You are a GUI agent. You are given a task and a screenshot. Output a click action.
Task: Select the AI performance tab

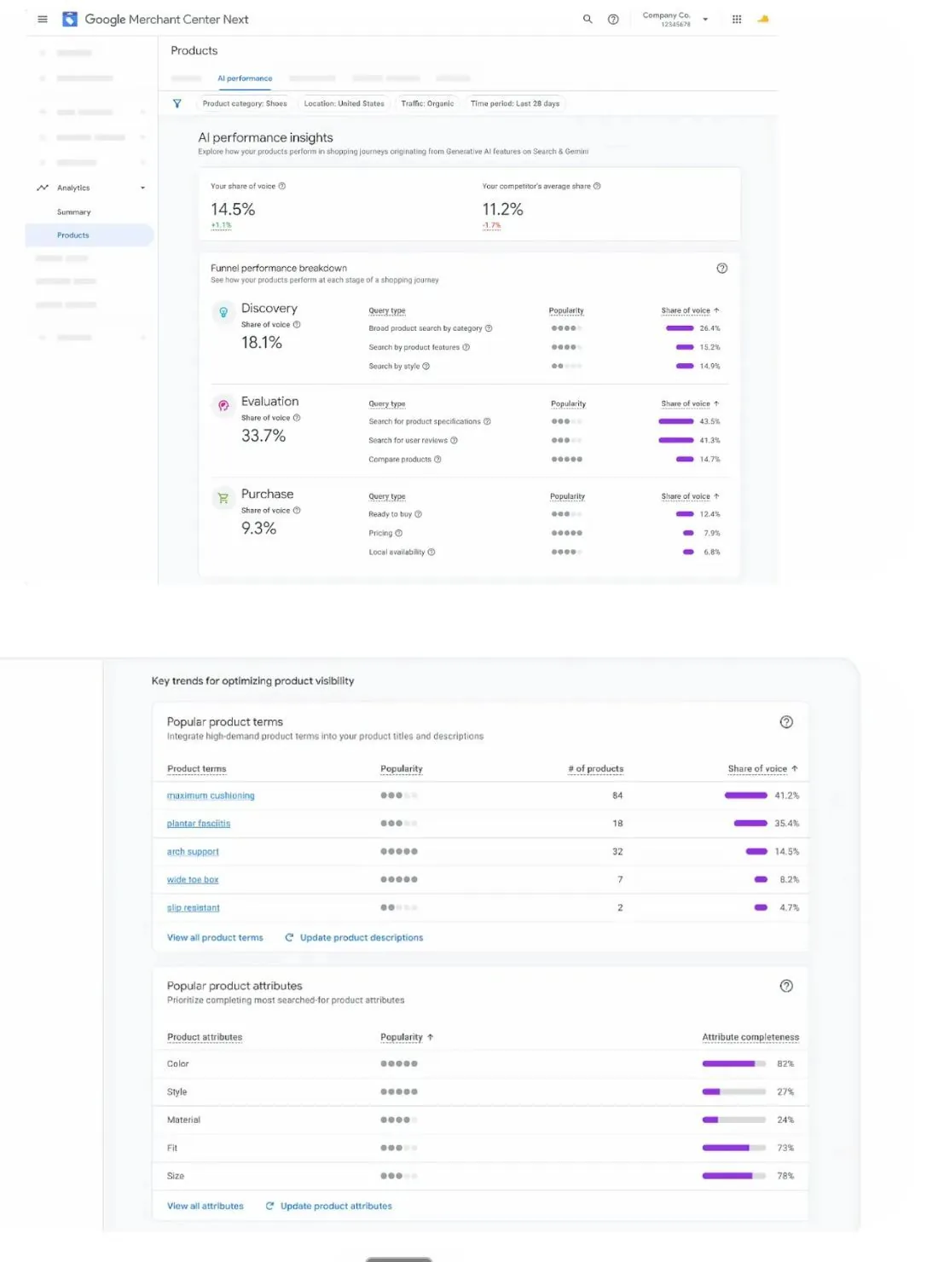(245, 78)
